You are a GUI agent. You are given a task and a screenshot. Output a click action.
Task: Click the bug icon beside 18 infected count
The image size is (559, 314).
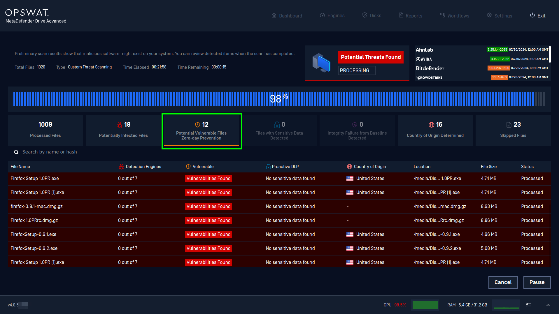[120, 125]
